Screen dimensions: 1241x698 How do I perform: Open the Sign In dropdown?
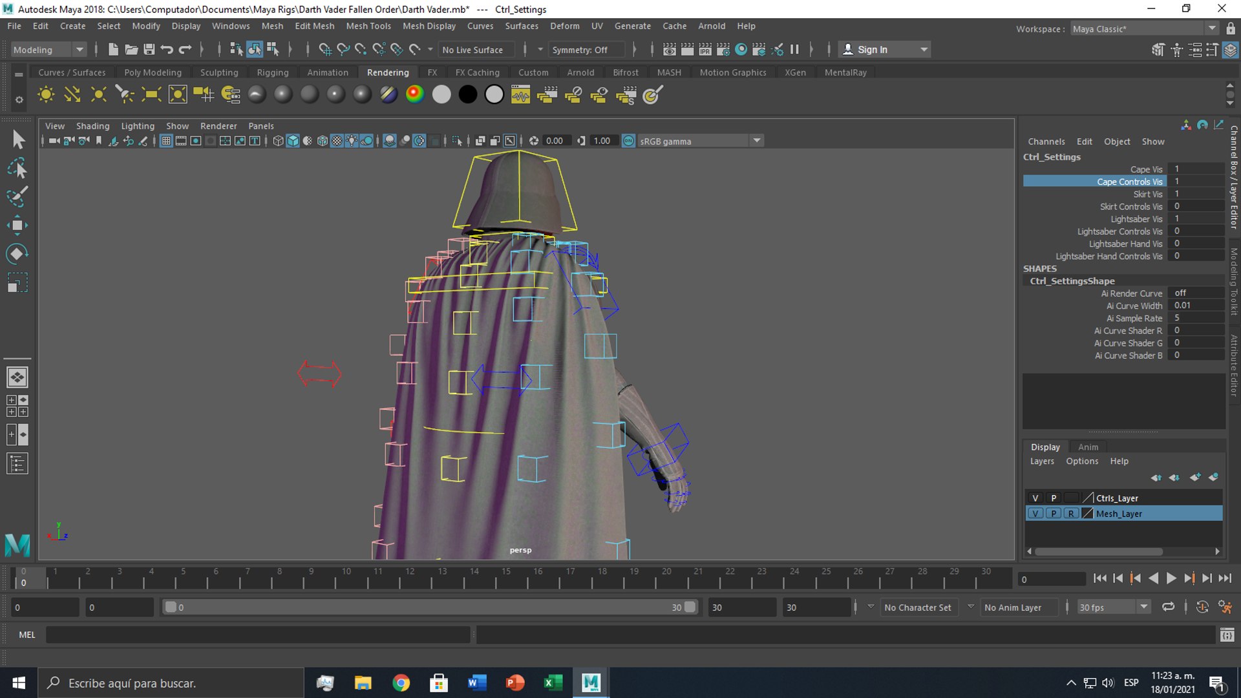click(924, 49)
